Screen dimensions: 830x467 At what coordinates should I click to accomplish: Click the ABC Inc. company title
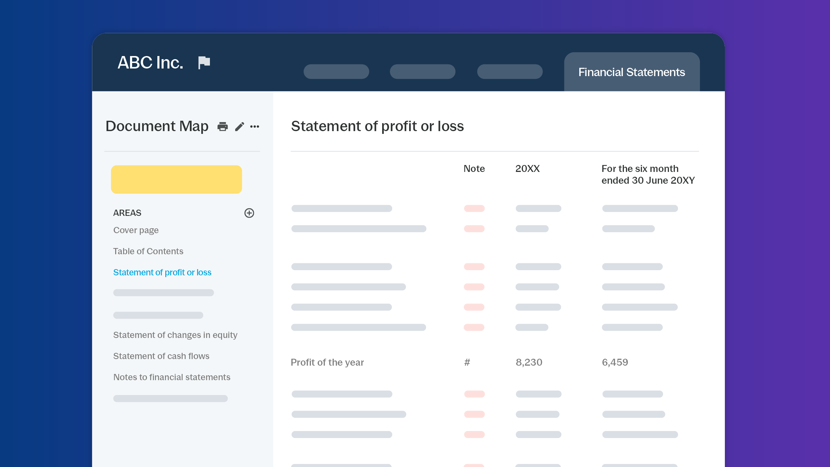150,63
